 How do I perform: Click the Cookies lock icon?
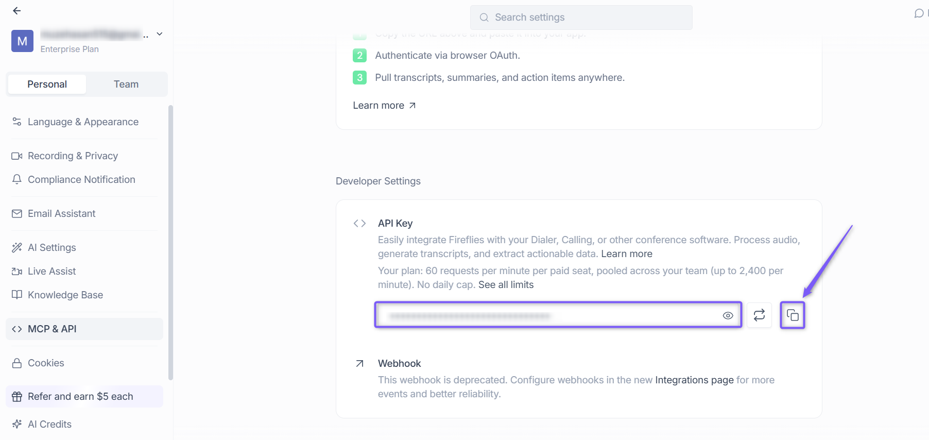coord(17,363)
